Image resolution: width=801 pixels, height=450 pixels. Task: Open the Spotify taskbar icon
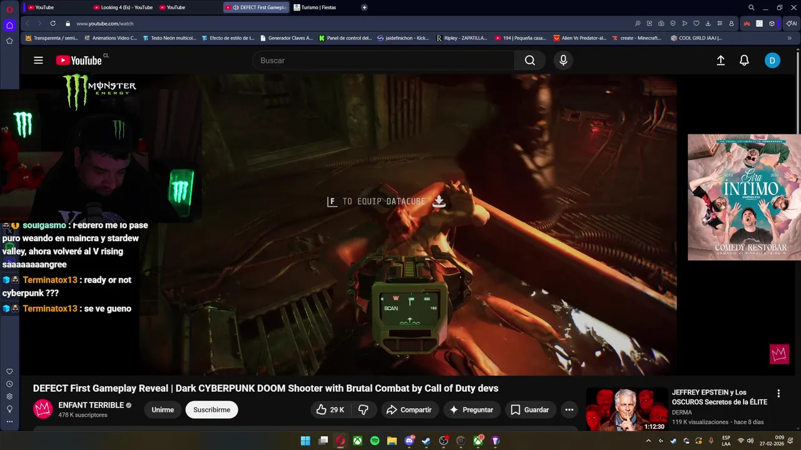[375, 441]
